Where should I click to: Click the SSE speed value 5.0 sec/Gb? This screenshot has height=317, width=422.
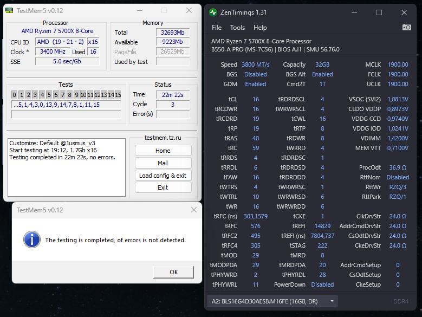[x=67, y=61]
